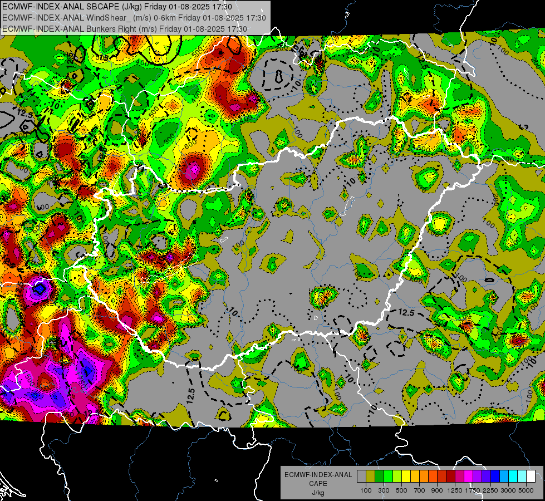Pick the red swatch right of the 900 tick
This screenshot has height=501, width=545.
[442, 476]
